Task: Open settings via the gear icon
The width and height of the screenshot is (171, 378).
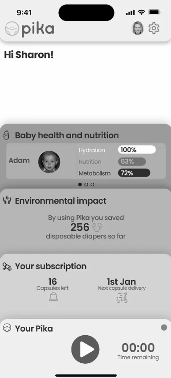Action: click(154, 29)
